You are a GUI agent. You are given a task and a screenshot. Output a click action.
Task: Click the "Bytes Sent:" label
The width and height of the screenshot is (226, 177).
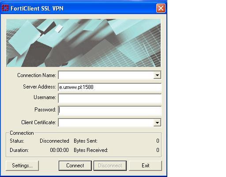[x=86, y=141]
